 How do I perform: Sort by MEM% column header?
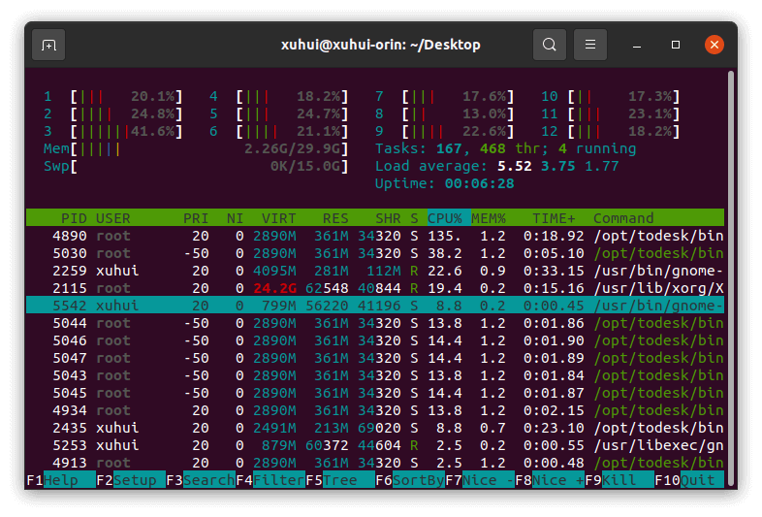coord(489,218)
